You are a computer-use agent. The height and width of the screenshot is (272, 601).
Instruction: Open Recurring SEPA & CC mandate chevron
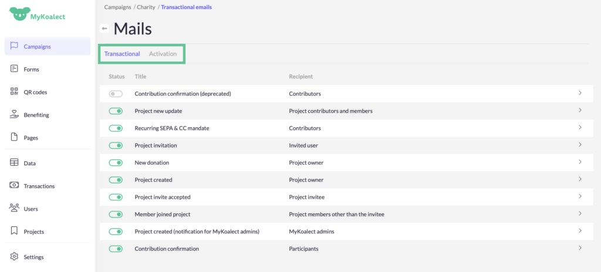(580, 127)
